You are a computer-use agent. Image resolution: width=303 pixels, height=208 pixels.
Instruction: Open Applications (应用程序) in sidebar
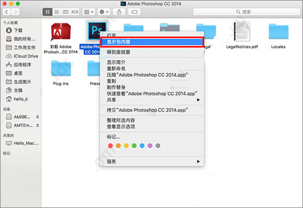pyautogui.click(x=19, y=65)
